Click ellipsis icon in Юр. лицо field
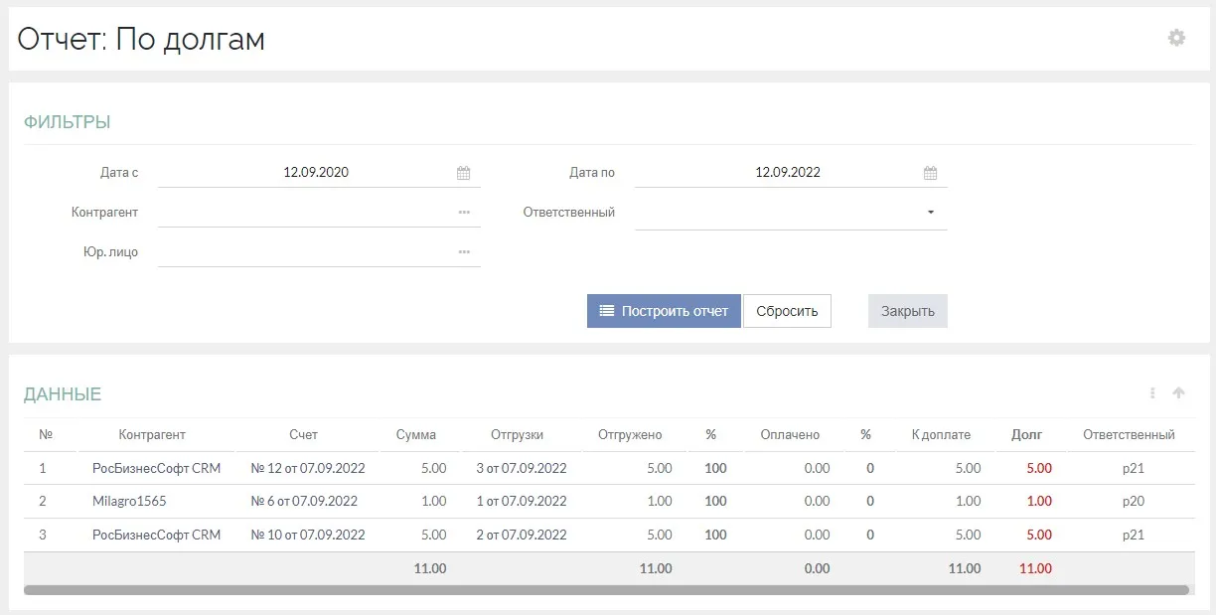The width and height of the screenshot is (1216, 615). point(464,252)
